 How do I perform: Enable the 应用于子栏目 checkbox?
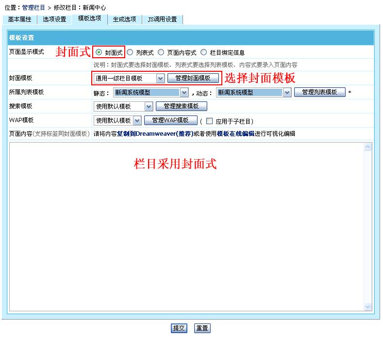pos(210,121)
